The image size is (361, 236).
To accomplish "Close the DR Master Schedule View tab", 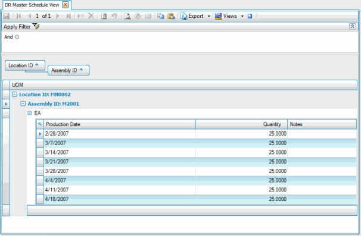I will point(66,5).
